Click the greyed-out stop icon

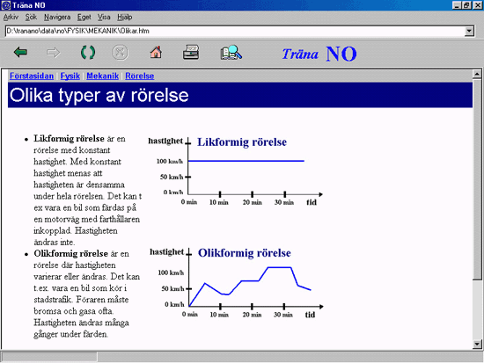pos(120,53)
